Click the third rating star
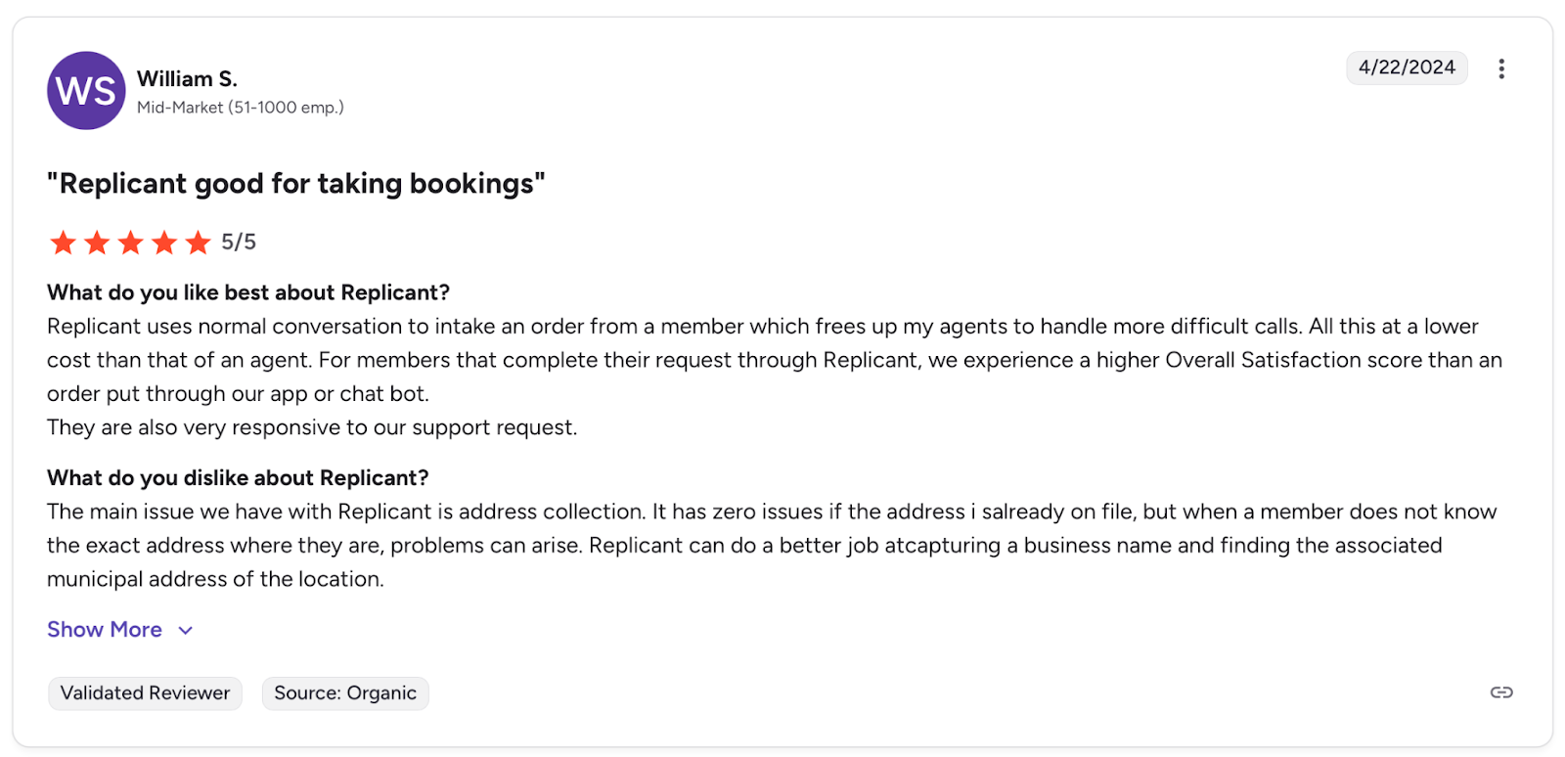This screenshot has height=757, width=1565. pos(131,243)
